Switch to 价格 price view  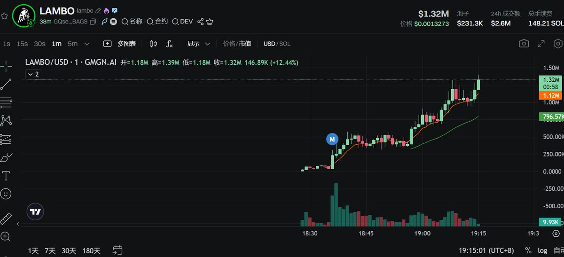click(229, 44)
